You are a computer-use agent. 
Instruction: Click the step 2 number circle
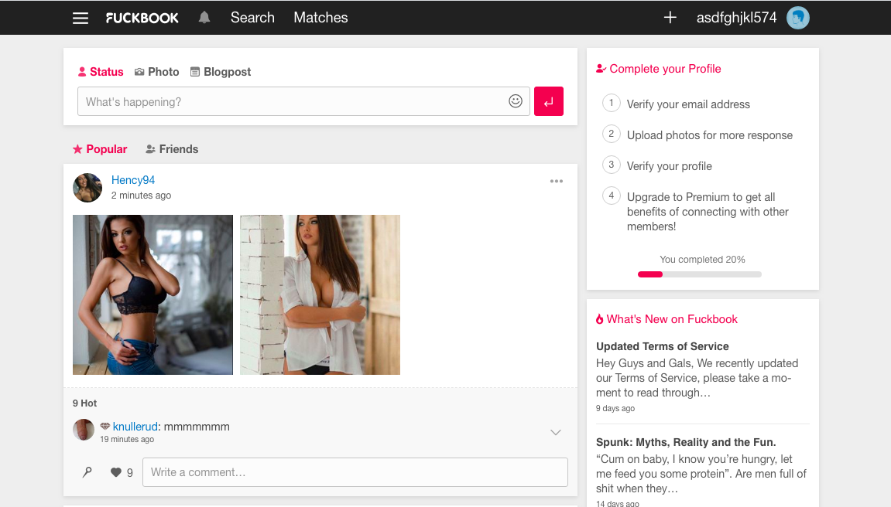612,134
